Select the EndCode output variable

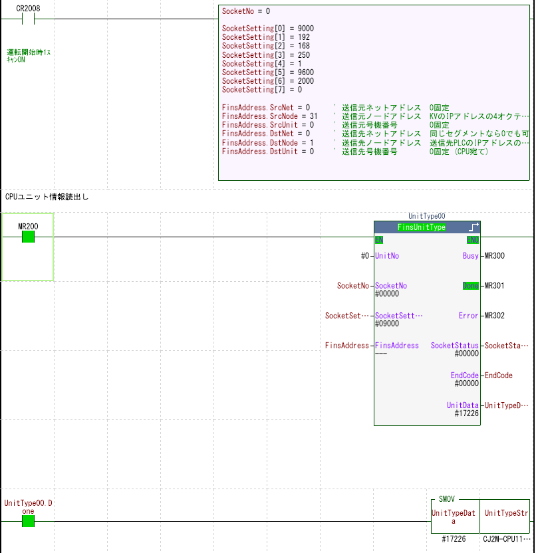click(x=499, y=376)
